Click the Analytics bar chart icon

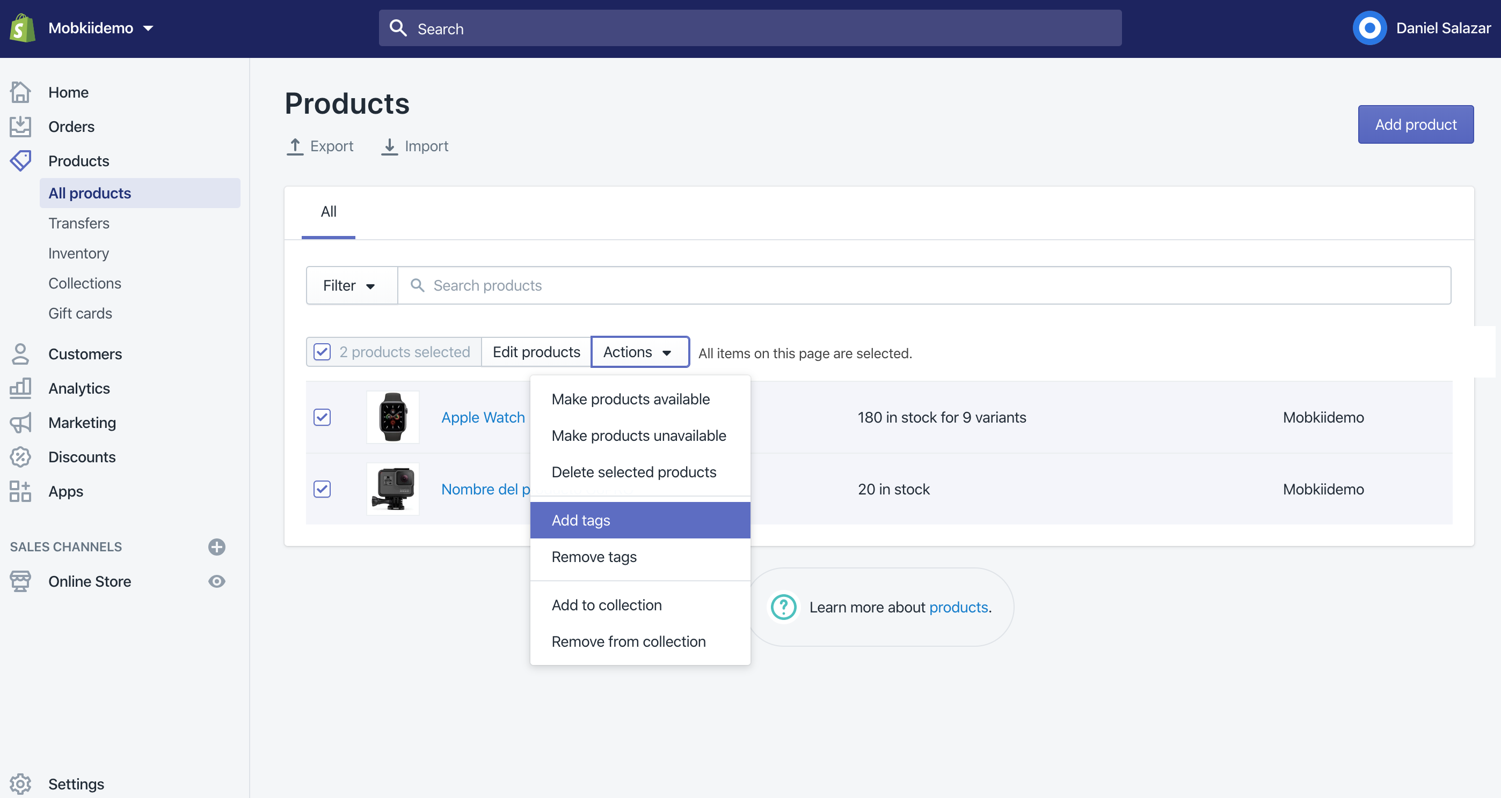click(20, 388)
